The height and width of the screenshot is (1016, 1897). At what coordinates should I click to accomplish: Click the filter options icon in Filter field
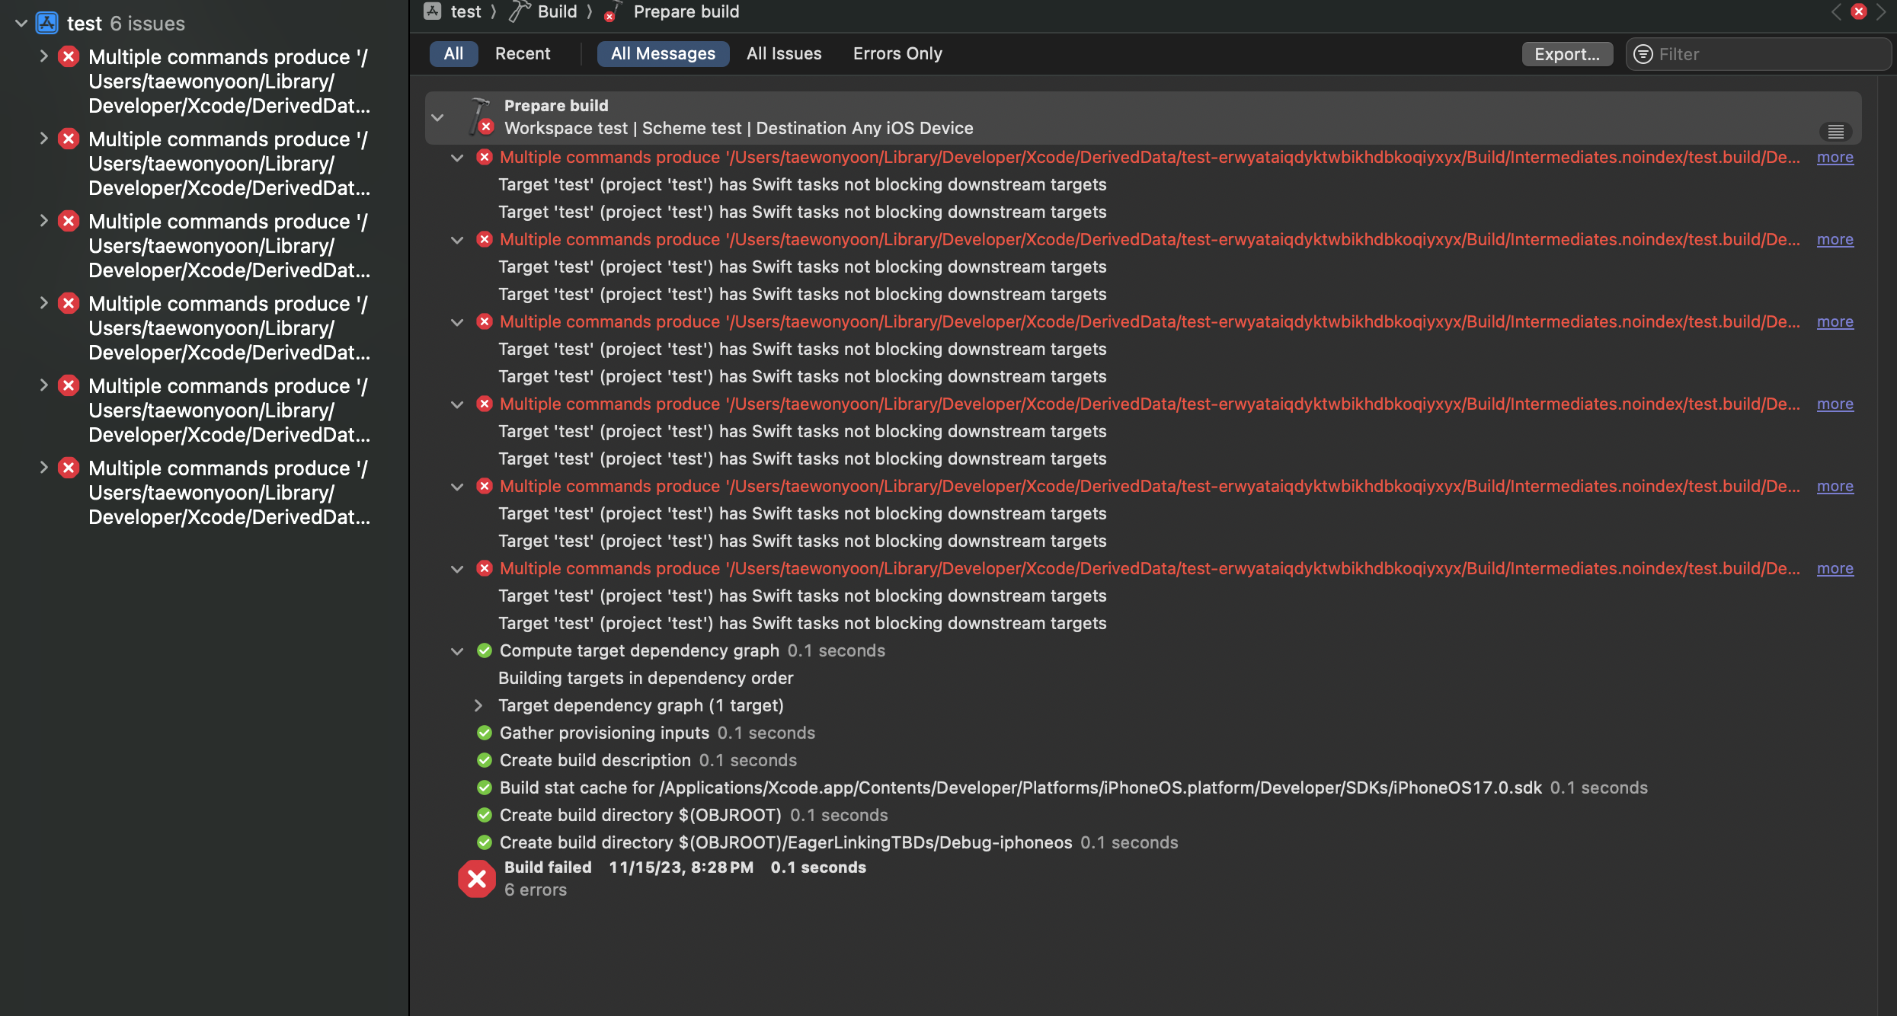point(1643,54)
